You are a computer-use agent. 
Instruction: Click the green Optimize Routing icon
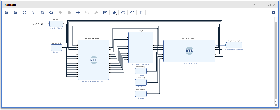pyautogui.click(x=141, y=13)
